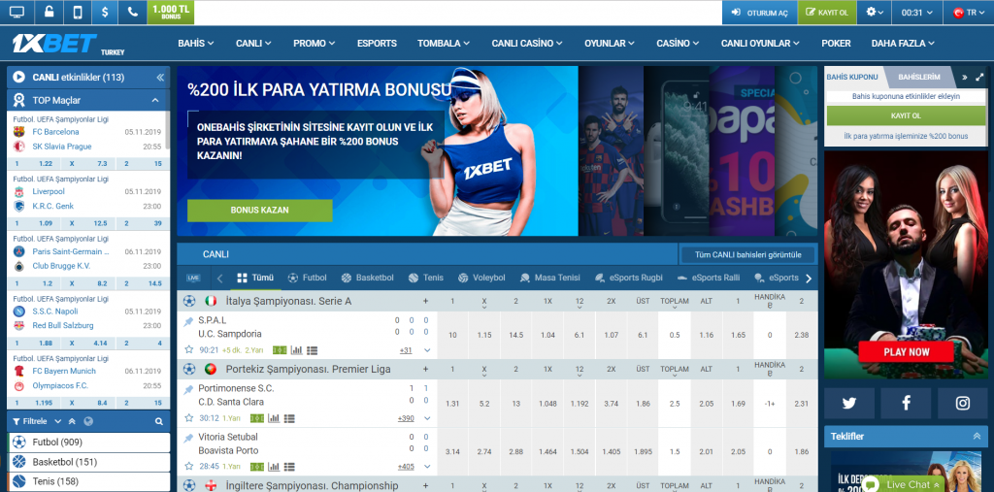
Task: Click Tüm CANLI bahisleri görüntüle button
Action: pyautogui.click(x=747, y=254)
